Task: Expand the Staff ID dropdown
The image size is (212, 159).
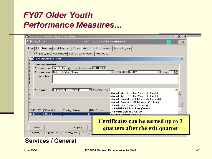Action: click(x=159, y=72)
